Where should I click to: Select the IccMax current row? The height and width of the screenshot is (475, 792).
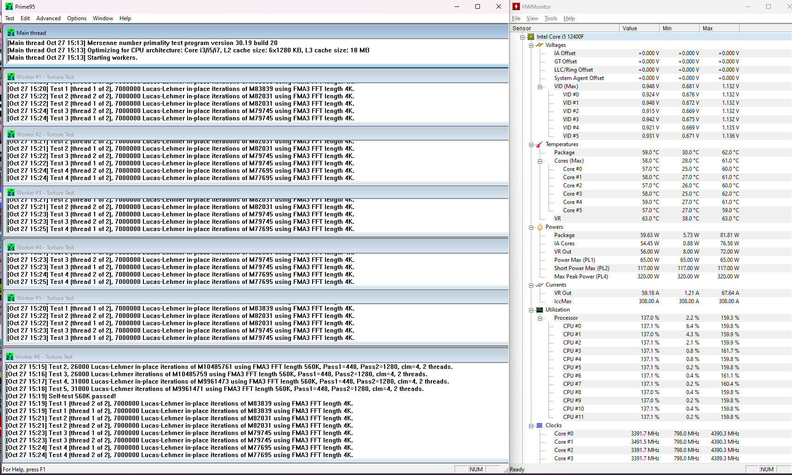(x=646, y=301)
